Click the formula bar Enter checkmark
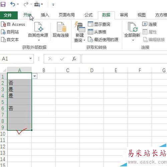This screenshot has width=167, height=167. (62, 59)
